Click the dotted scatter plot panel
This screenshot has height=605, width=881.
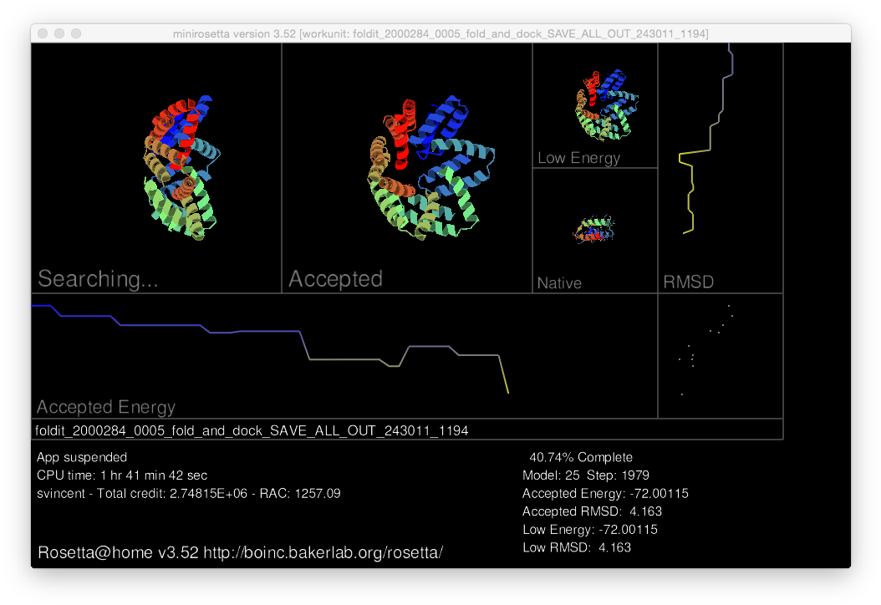pyautogui.click(x=720, y=355)
